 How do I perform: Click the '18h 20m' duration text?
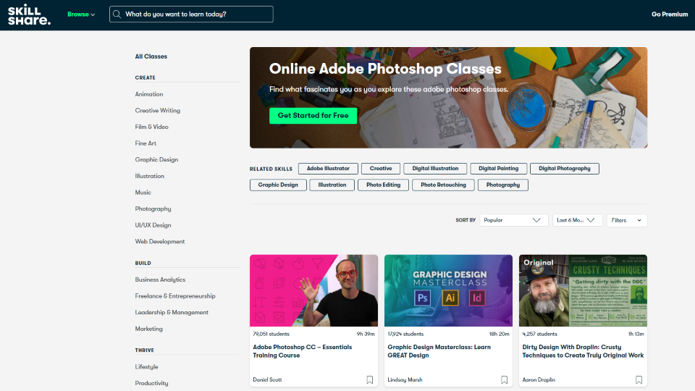499,335
